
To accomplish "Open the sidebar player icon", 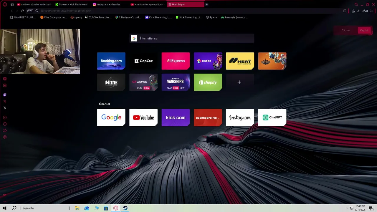I will [x=5, y=117].
